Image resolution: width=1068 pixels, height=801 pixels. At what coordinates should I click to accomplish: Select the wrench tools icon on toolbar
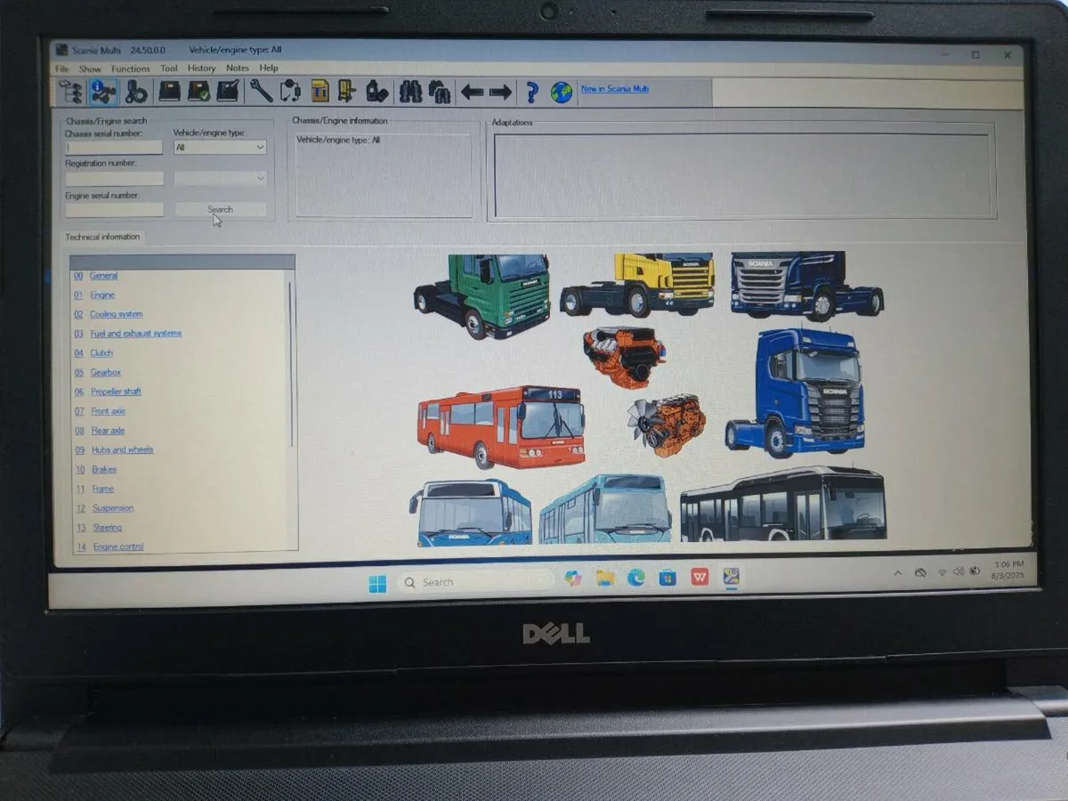point(259,91)
